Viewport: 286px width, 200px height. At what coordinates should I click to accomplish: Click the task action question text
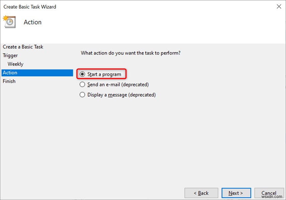130,53
